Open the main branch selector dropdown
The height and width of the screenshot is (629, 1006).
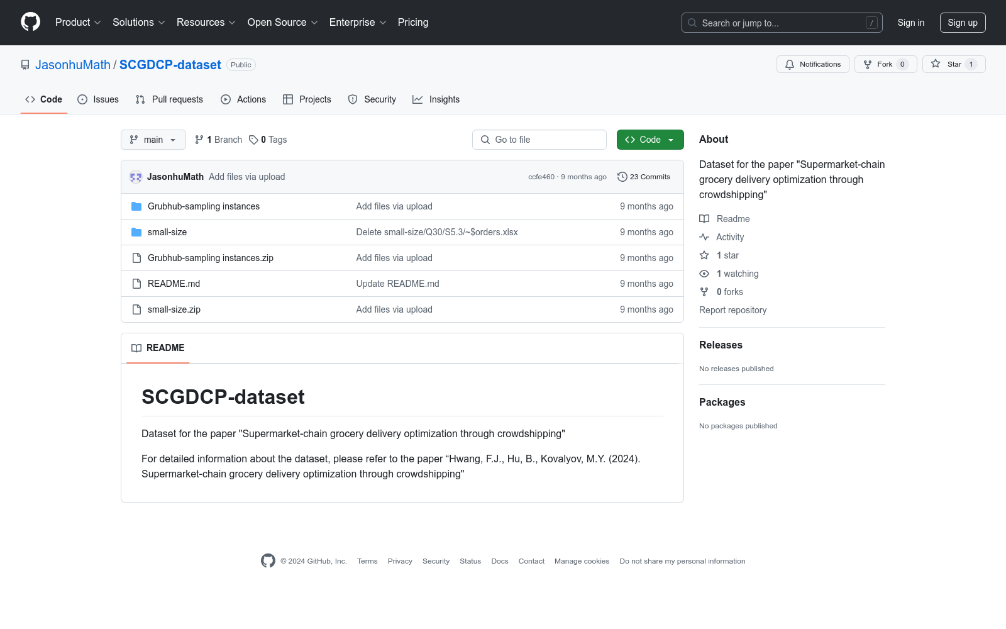(x=153, y=140)
